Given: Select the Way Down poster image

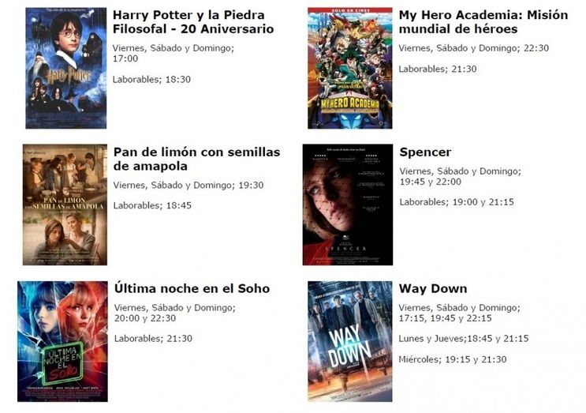Looking at the screenshot, I should (x=350, y=342).
